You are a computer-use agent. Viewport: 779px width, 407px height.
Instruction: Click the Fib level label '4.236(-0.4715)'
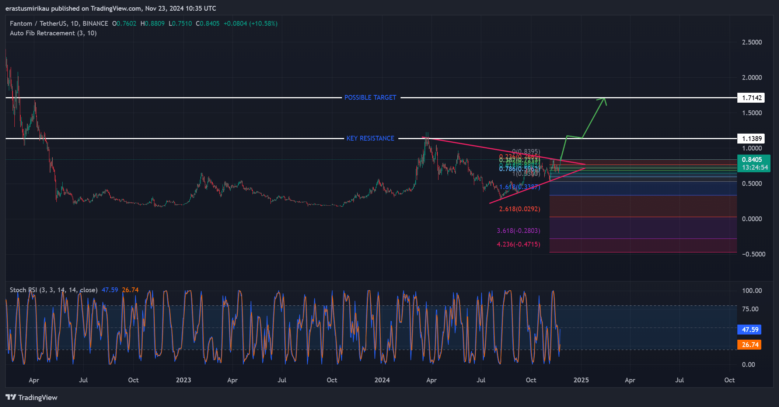tap(518, 244)
